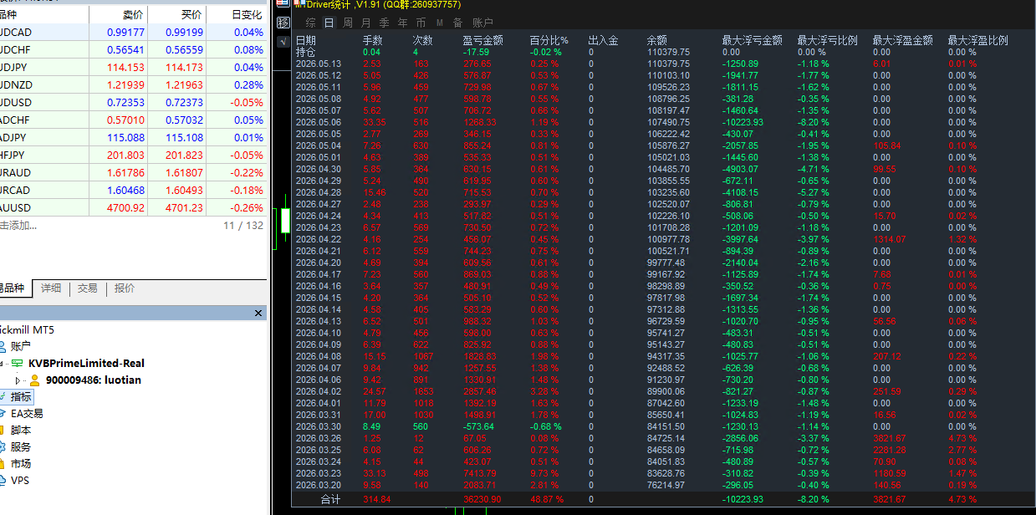Switch to the 账户 tab in statistics panel
Viewport: 1036px width, 515px height.
(x=482, y=23)
